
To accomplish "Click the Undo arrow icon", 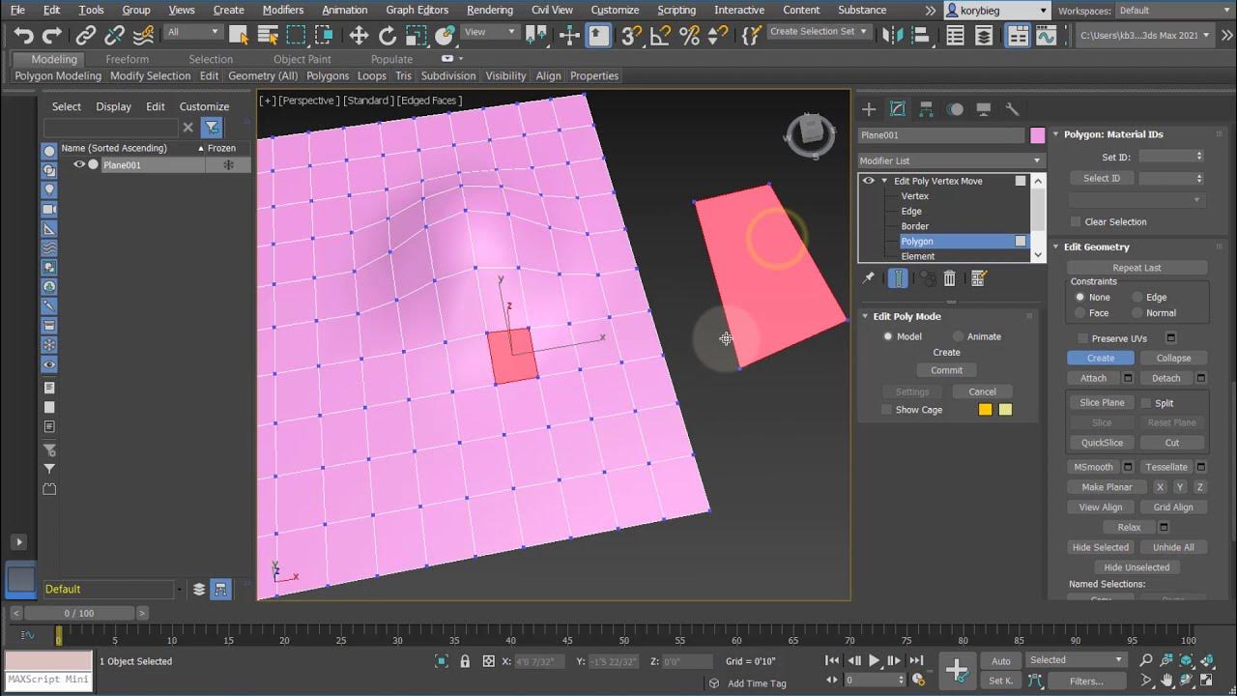I will pyautogui.click(x=23, y=36).
